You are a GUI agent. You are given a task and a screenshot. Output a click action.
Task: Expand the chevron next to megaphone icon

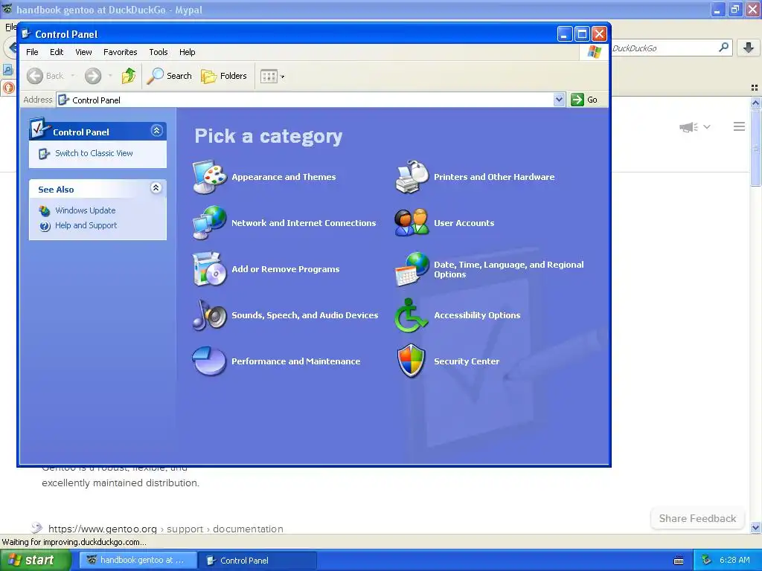coord(707,127)
